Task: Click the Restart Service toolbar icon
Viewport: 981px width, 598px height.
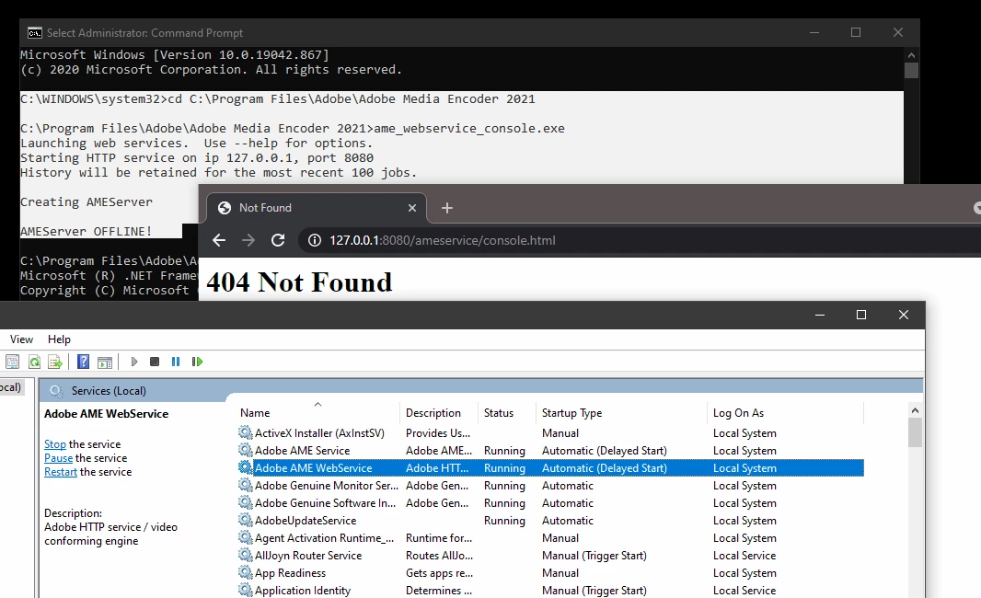Action: pyautogui.click(x=197, y=362)
